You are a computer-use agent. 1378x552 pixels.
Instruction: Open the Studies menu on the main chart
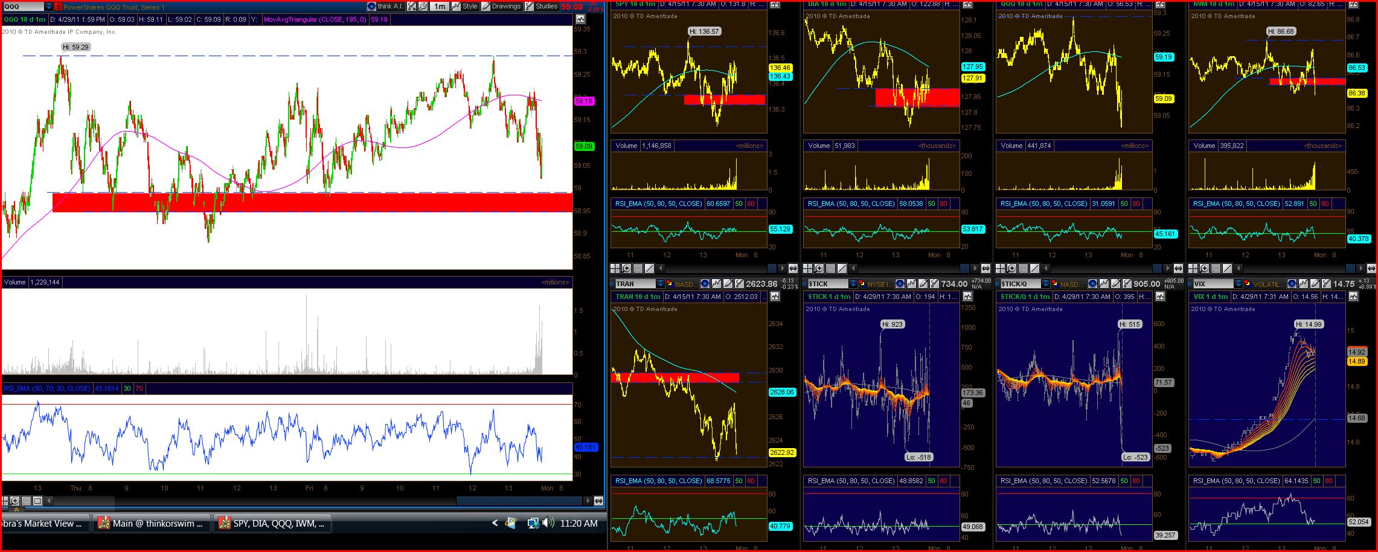point(541,7)
